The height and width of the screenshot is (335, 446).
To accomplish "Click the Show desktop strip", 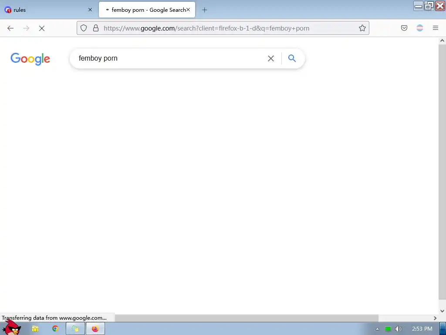I will tap(443, 329).
